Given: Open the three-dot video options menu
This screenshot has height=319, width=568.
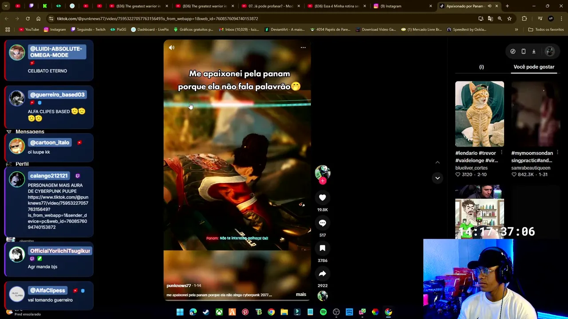Looking at the screenshot, I should tap(303, 47).
